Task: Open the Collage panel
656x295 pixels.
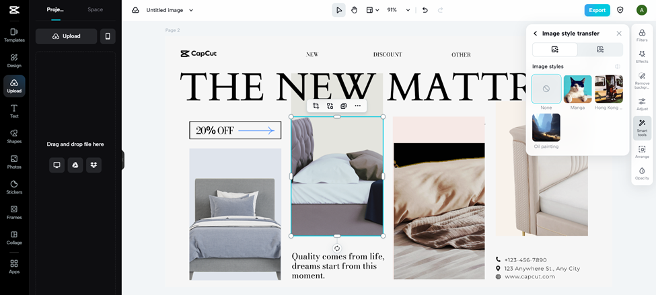Action: click(14, 238)
